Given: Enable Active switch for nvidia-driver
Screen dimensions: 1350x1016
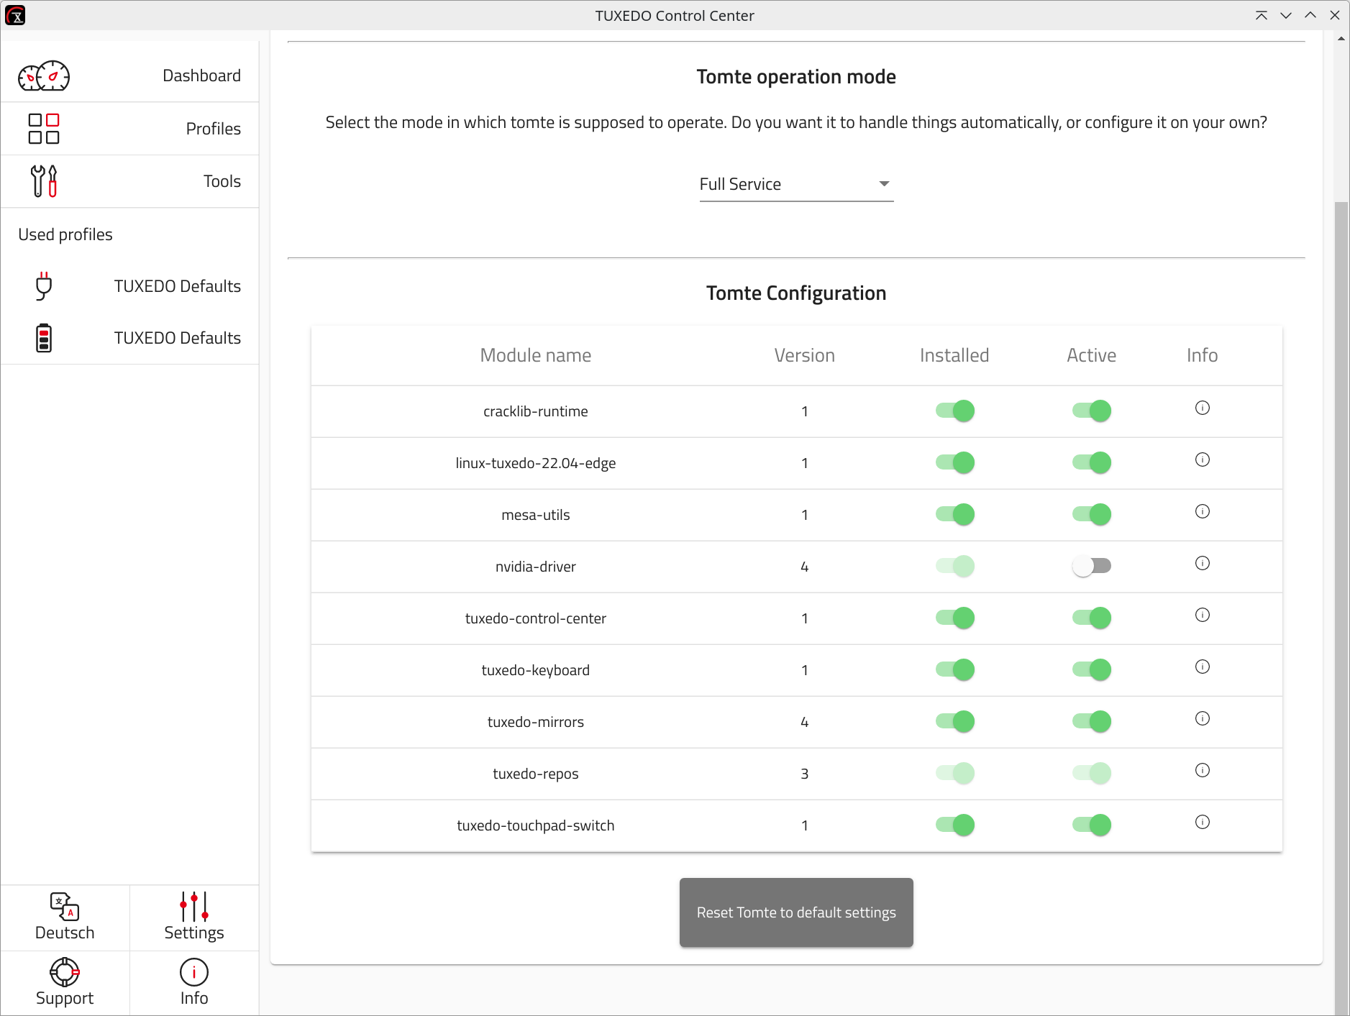Looking at the screenshot, I should [1092, 566].
